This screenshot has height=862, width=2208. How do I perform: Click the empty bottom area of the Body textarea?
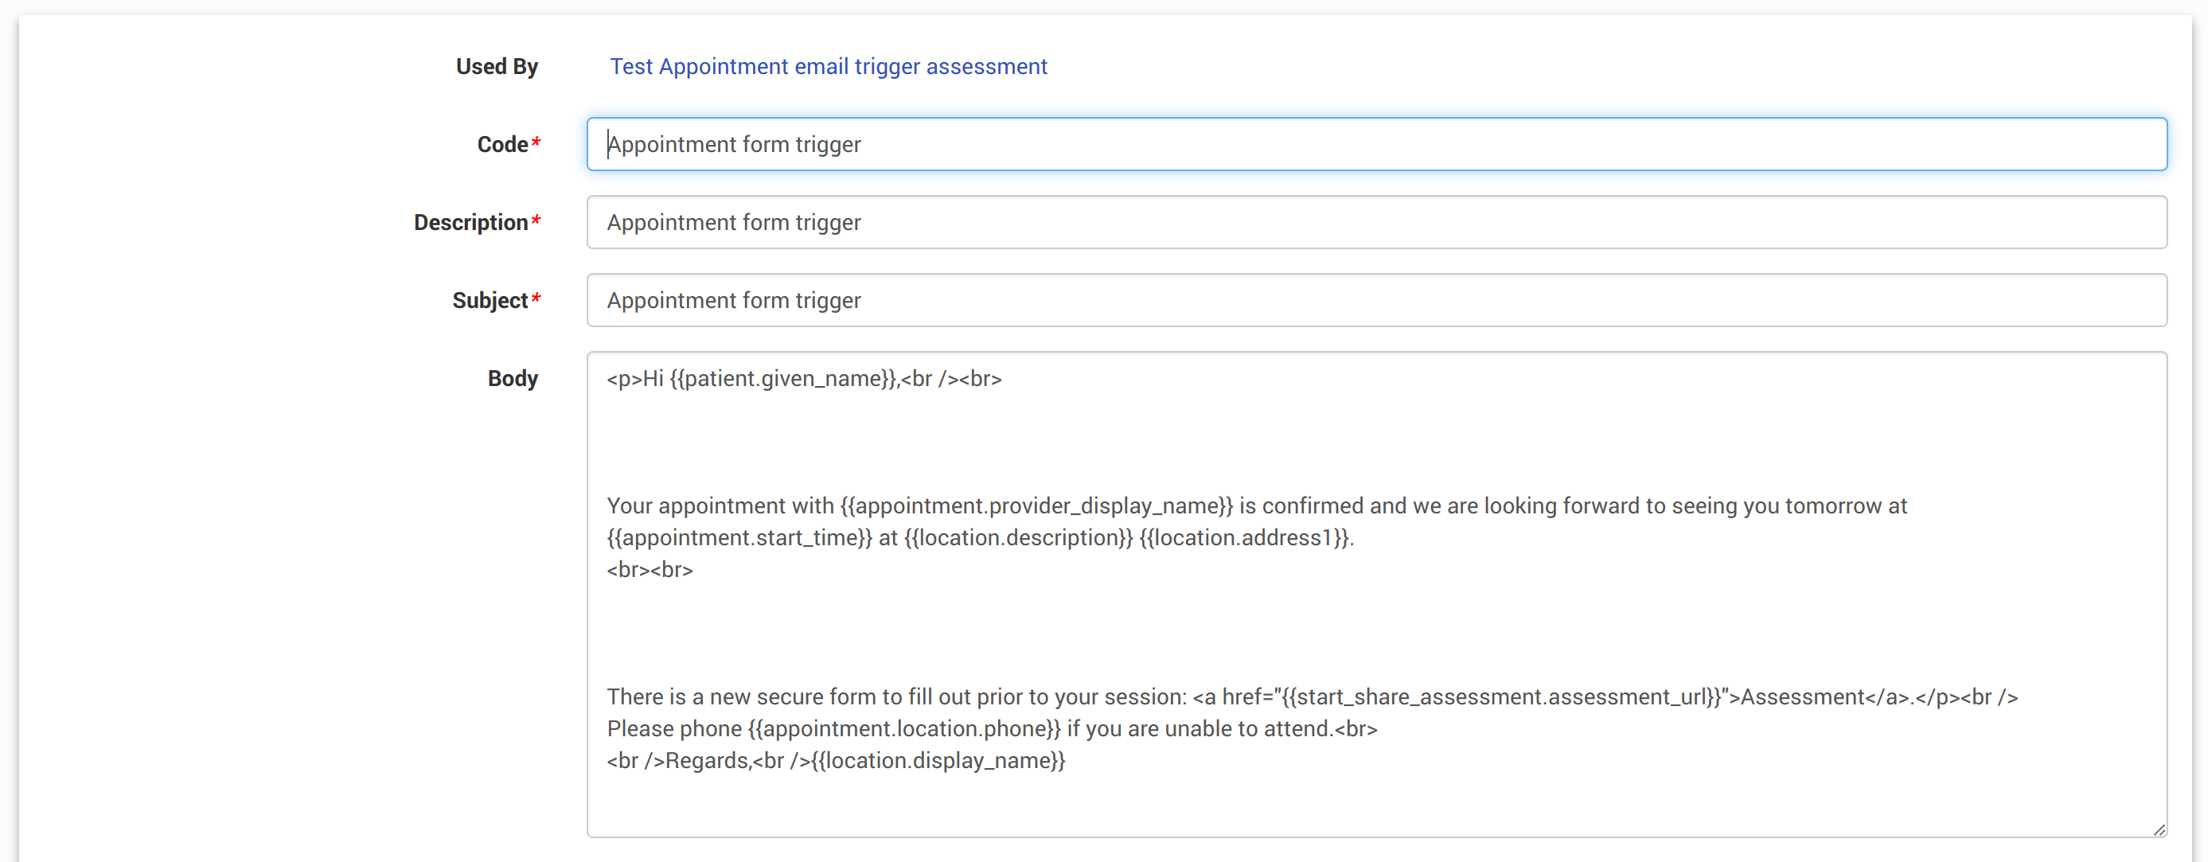(1371, 805)
